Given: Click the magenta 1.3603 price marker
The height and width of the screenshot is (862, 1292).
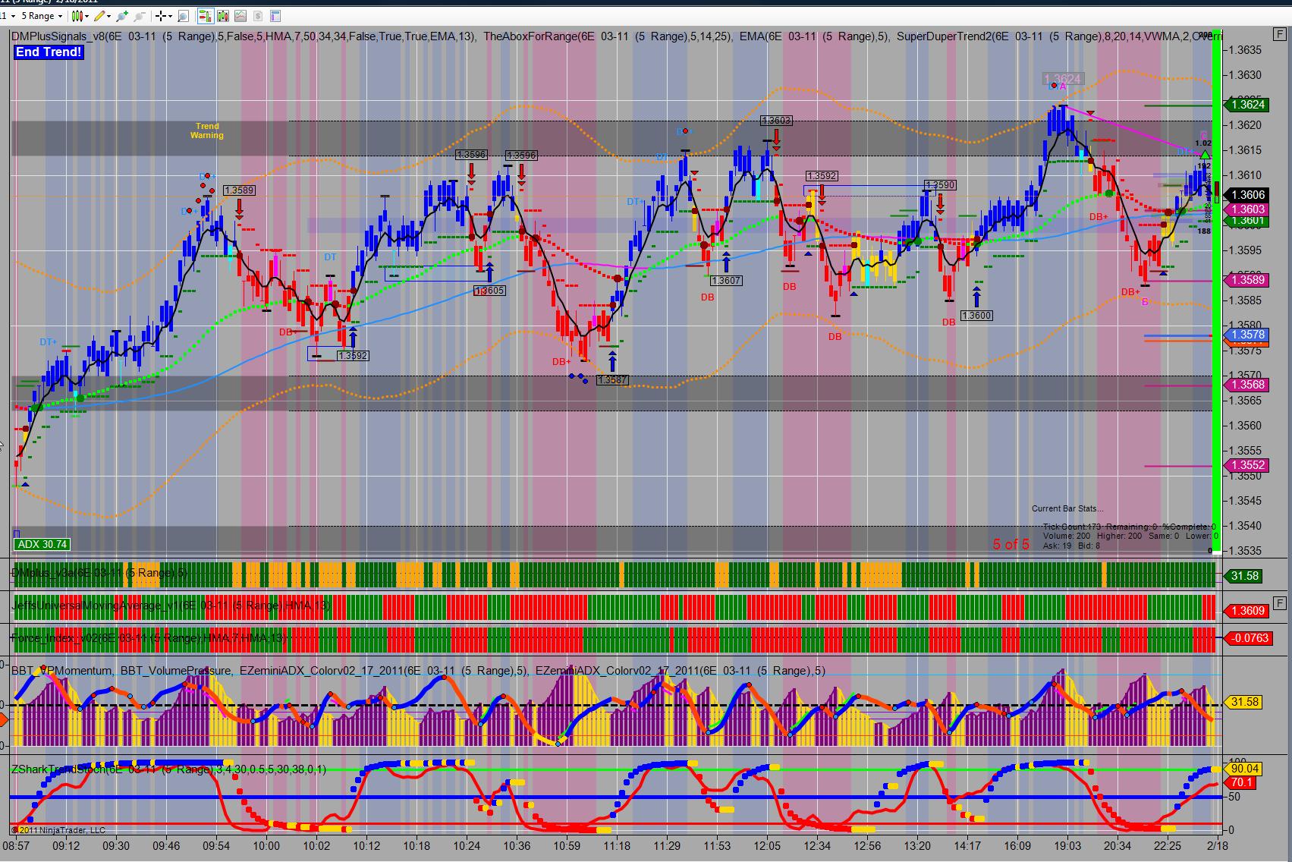Looking at the screenshot, I should (1246, 209).
